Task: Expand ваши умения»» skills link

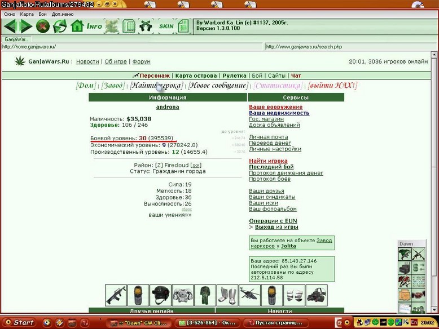Action: point(170,215)
